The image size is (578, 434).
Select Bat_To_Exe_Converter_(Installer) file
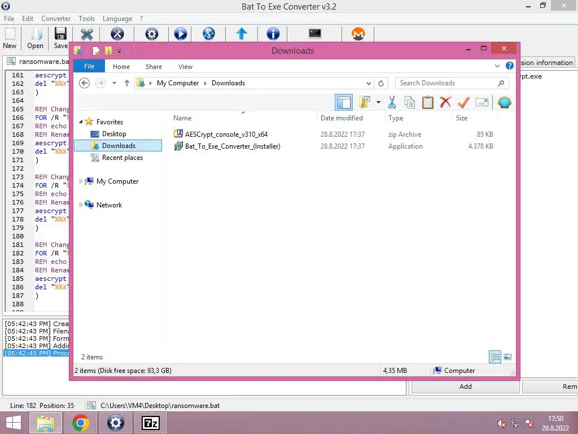[232, 146]
